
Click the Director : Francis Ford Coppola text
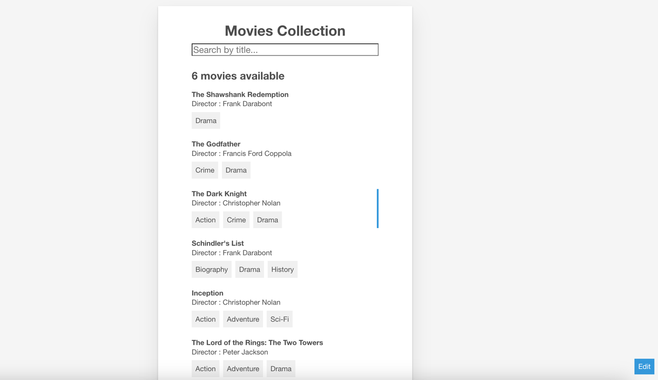(241, 153)
